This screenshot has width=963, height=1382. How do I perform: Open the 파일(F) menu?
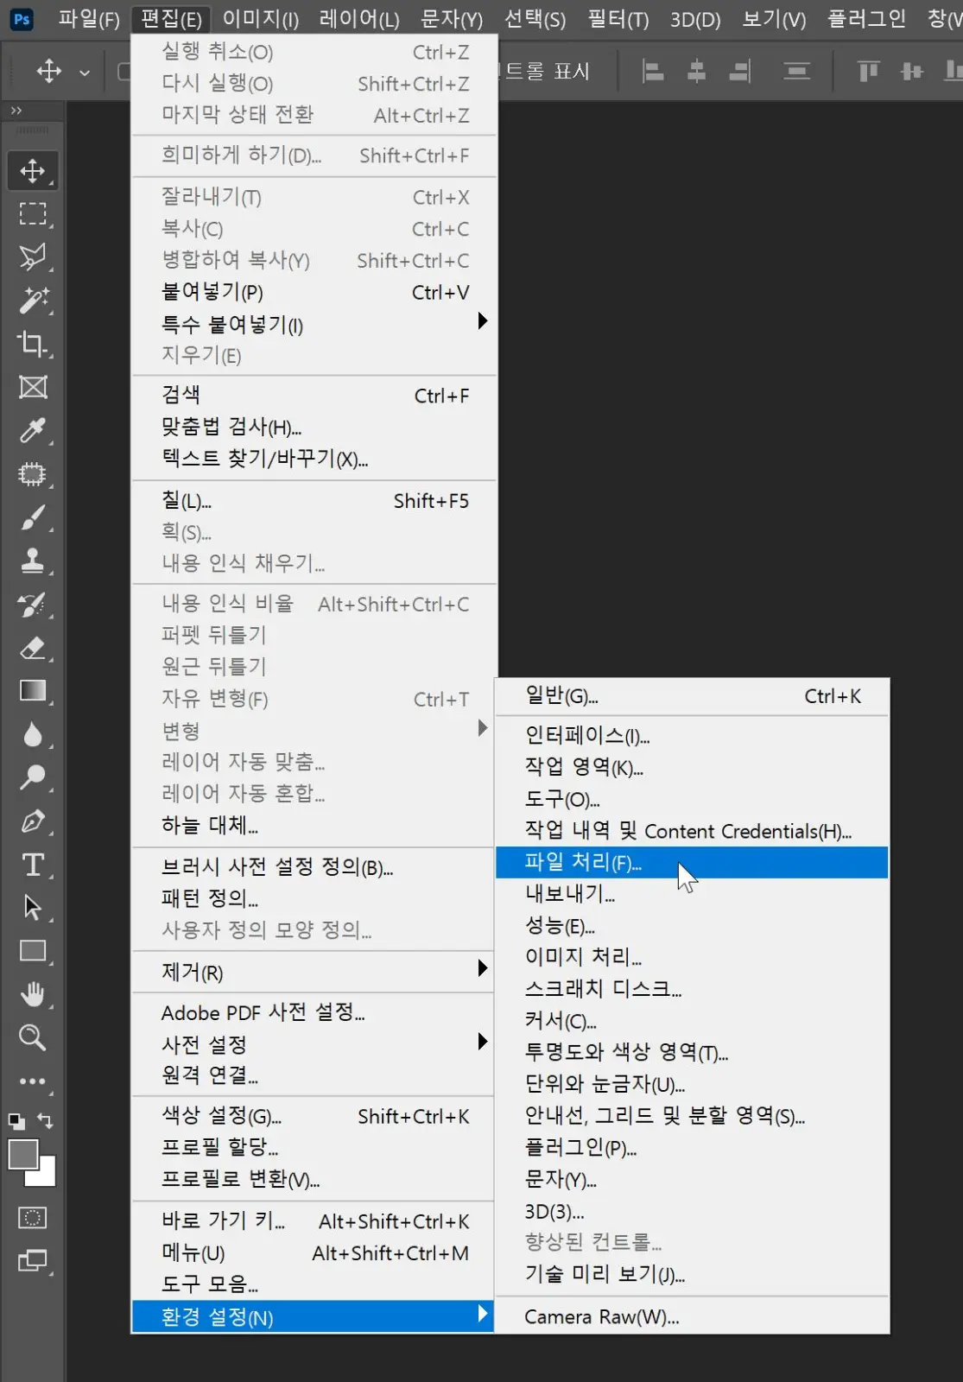89,18
